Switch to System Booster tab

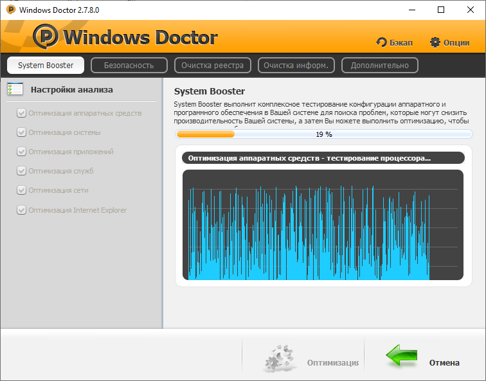[46, 66]
